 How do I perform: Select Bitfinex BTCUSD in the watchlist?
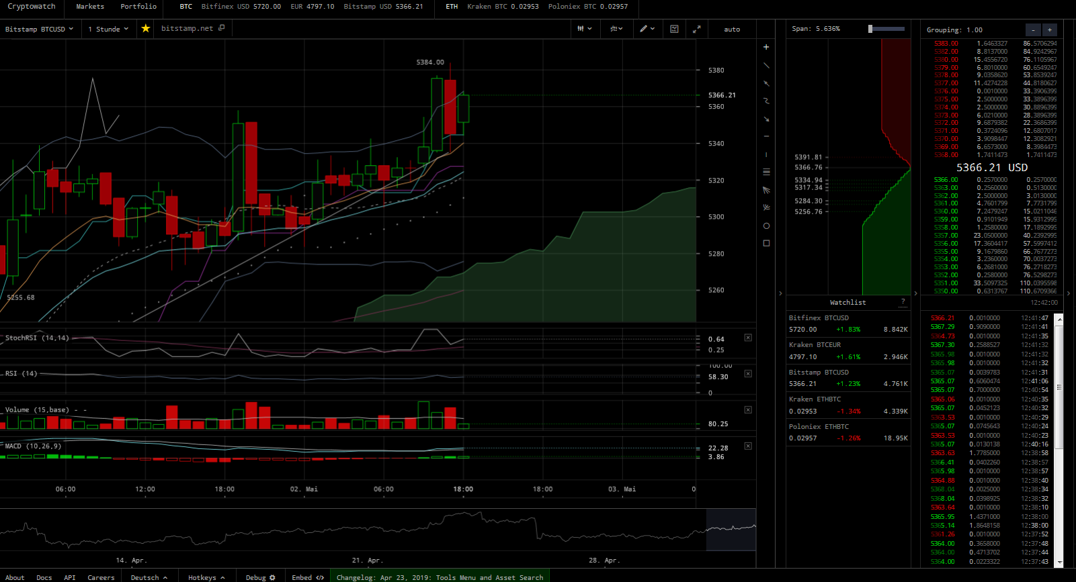[848, 324]
